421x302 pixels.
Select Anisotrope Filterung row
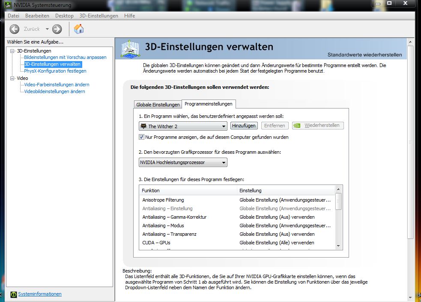(237, 200)
